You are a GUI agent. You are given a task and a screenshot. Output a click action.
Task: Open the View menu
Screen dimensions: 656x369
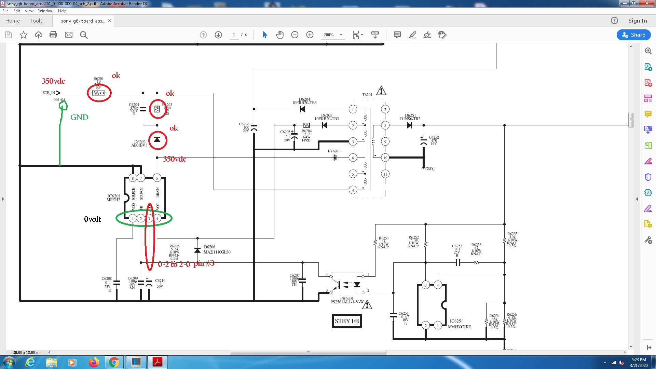pyautogui.click(x=29, y=11)
